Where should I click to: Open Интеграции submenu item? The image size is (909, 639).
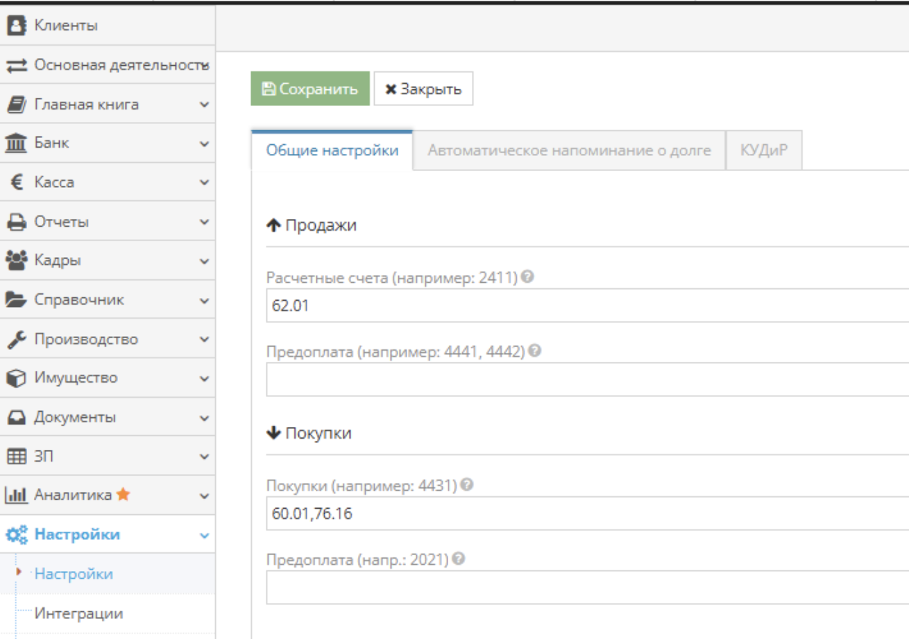coord(79,614)
